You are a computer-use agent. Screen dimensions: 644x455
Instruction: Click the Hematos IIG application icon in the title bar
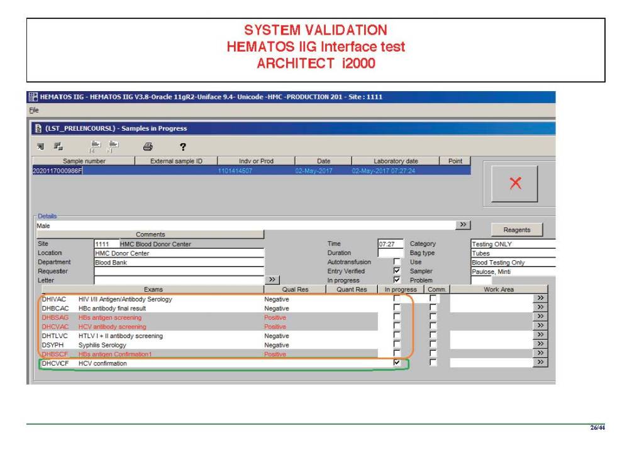coord(33,97)
